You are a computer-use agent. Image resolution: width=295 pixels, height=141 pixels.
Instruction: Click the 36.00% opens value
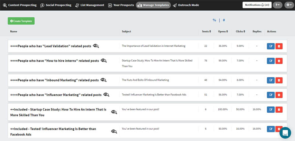tap(223, 46)
